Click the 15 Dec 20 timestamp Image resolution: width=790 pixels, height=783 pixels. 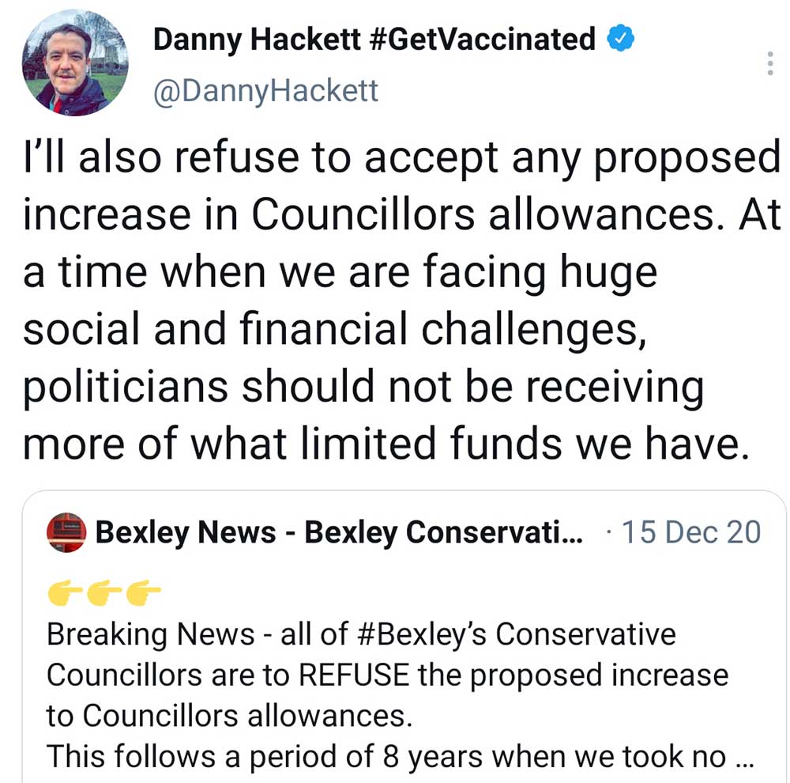point(690,532)
